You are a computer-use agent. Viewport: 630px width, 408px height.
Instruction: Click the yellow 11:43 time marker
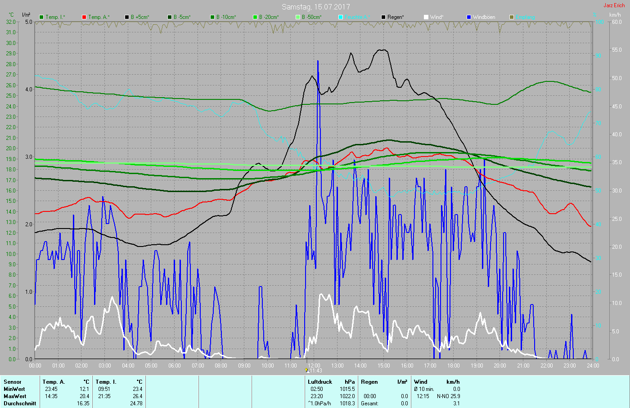coord(307,370)
